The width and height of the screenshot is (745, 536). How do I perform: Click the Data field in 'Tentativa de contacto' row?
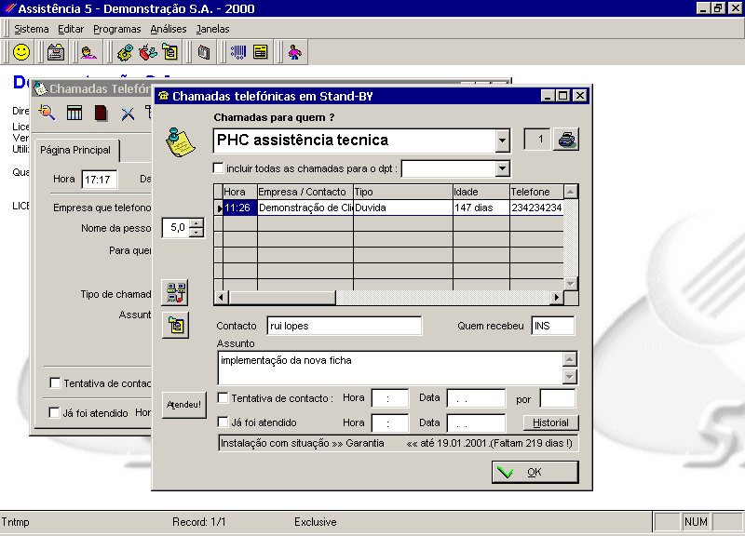coord(476,398)
